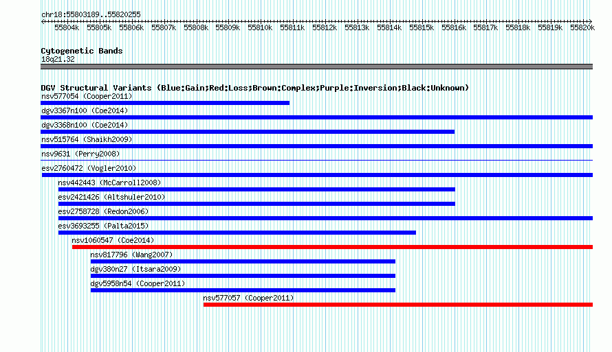Click the esv2758728 (Redon2006) variant bar
This screenshot has width=612, height=352.
click(325, 218)
